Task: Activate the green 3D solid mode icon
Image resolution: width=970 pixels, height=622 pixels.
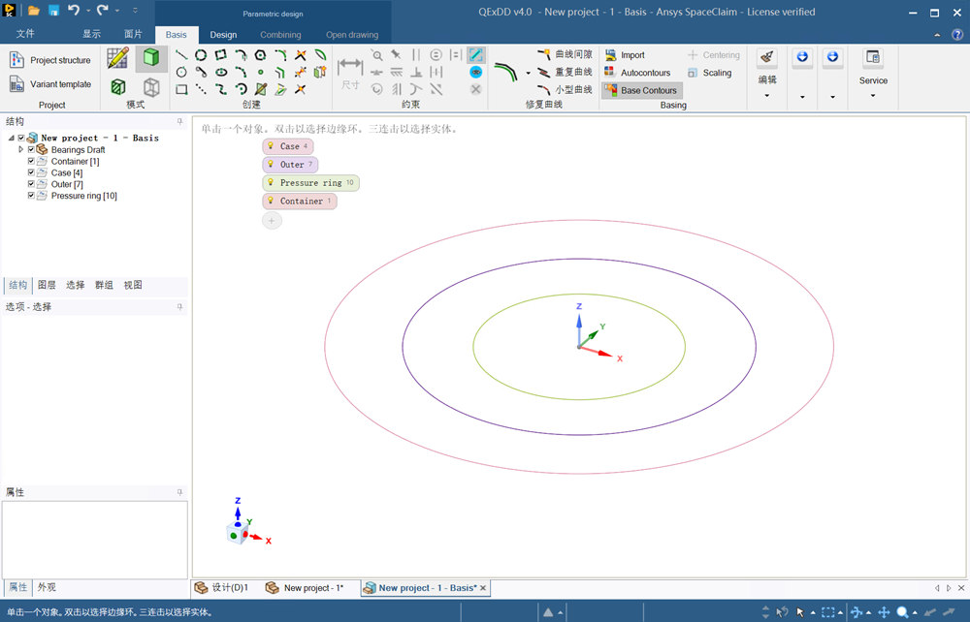Action: tap(150, 58)
